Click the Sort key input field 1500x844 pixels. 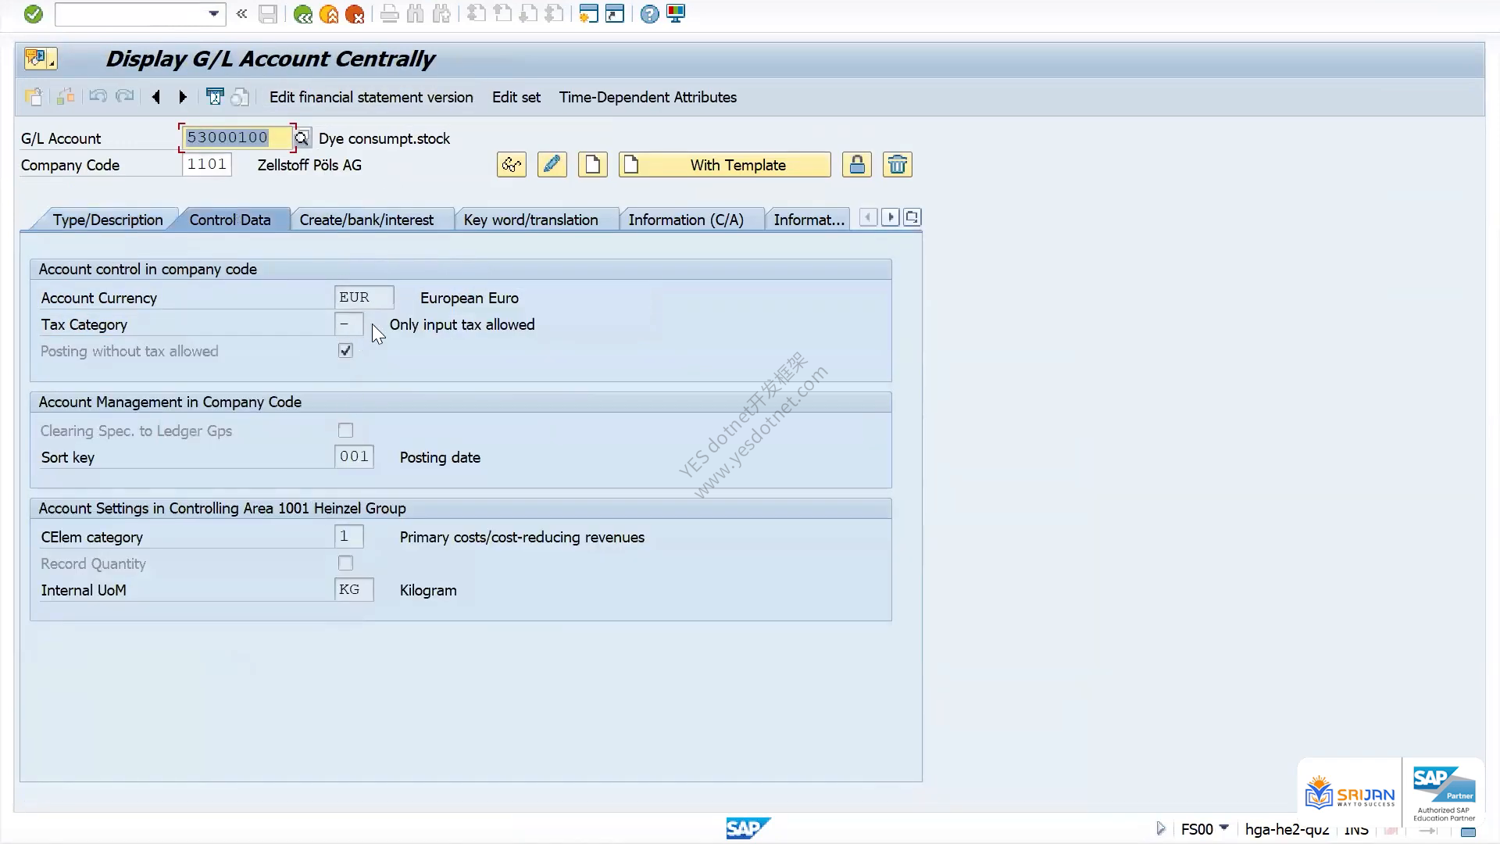354,457
